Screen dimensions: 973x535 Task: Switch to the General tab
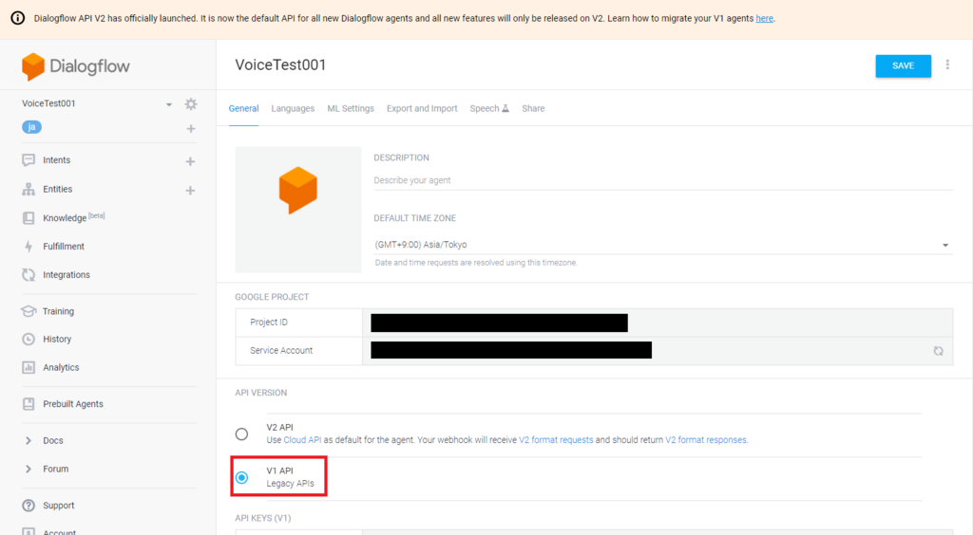coord(244,108)
